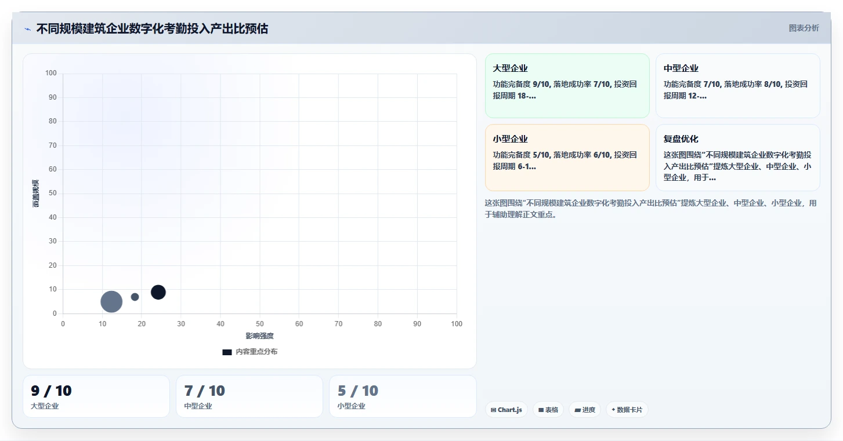This screenshot has height=441, width=843.
Task: Click the icon in the 进度 chip
Action: coord(578,410)
